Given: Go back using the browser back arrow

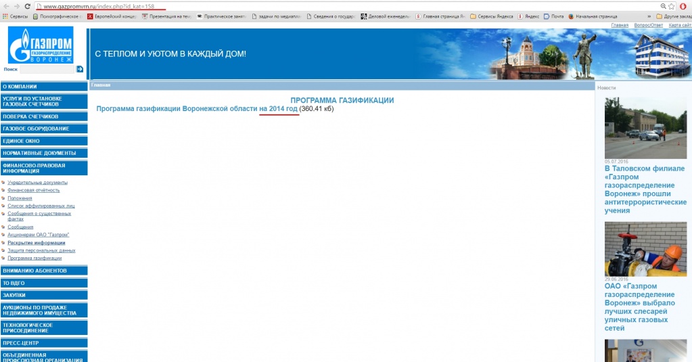Looking at the screenshot, I should (6, 6).
